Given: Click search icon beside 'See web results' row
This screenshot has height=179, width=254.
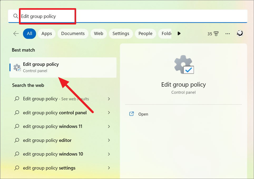Looking at the screenshot, I should [17, 99].
